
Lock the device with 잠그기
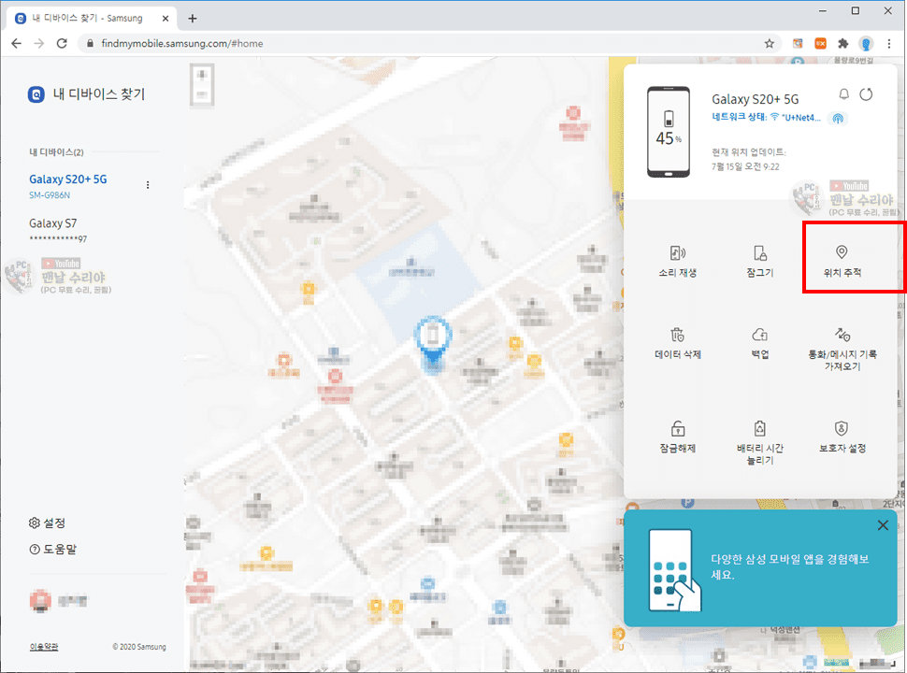[759, 261]
